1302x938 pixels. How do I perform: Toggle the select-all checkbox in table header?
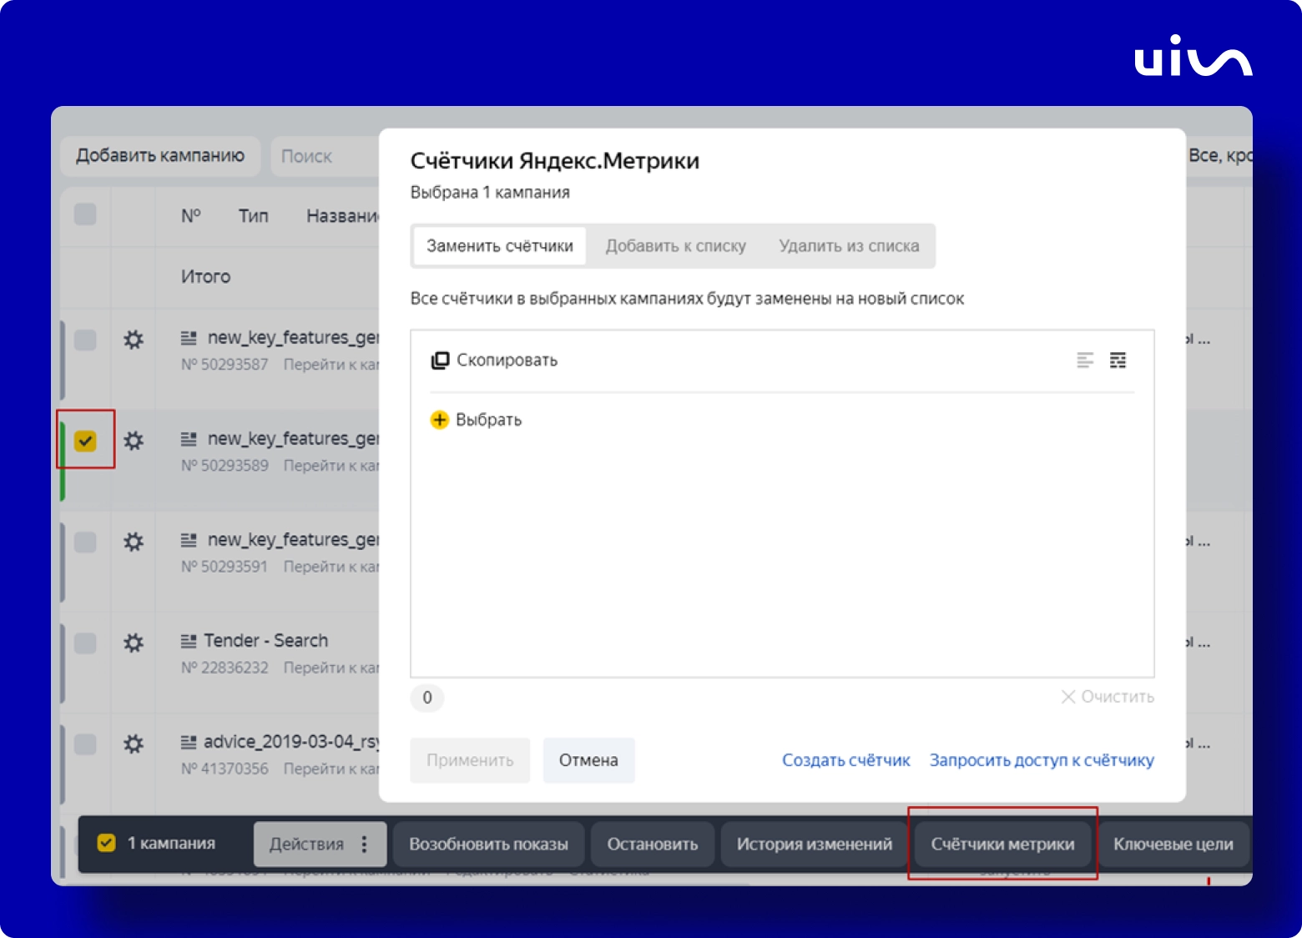pyautogui.click(x=85, y=214)
